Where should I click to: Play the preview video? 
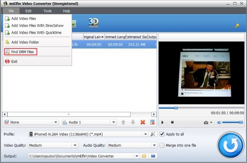click(x=163, y=122)
